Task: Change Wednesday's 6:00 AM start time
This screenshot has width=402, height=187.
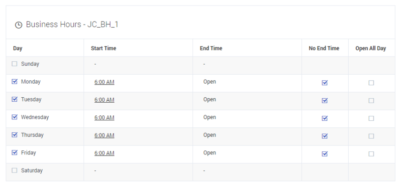Action: point(105,117)
